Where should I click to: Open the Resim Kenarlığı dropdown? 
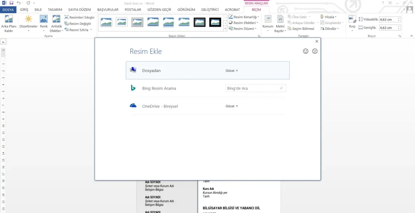pyautogui.click(x=258, y=17)
